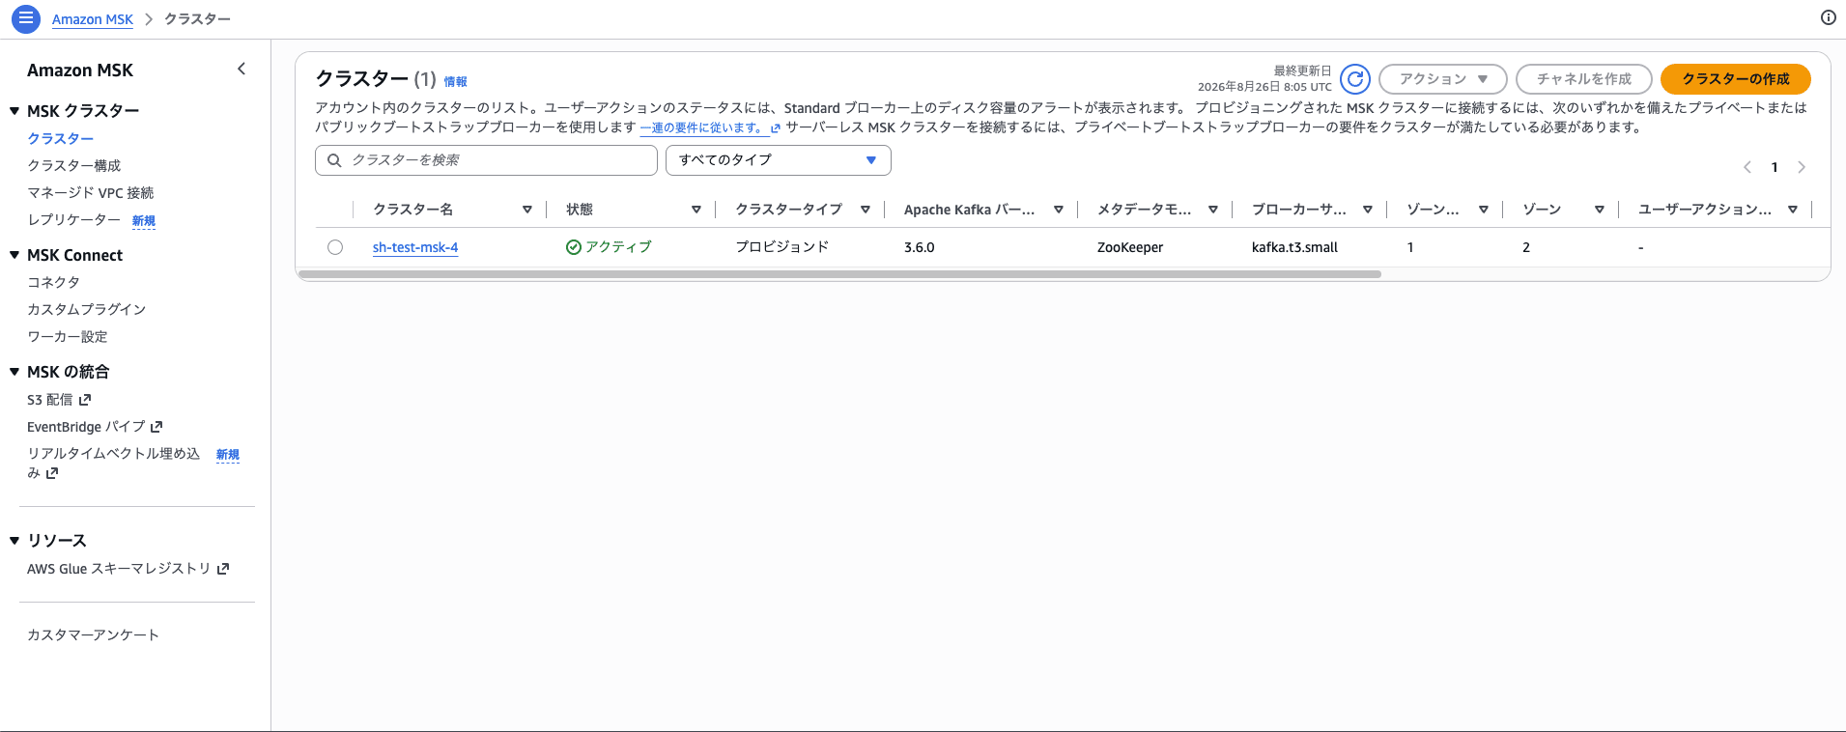This screenshot has height=732, width=1846.
Task: Click the 新規 badge next to レプリケーター
Action: [144, 221]
